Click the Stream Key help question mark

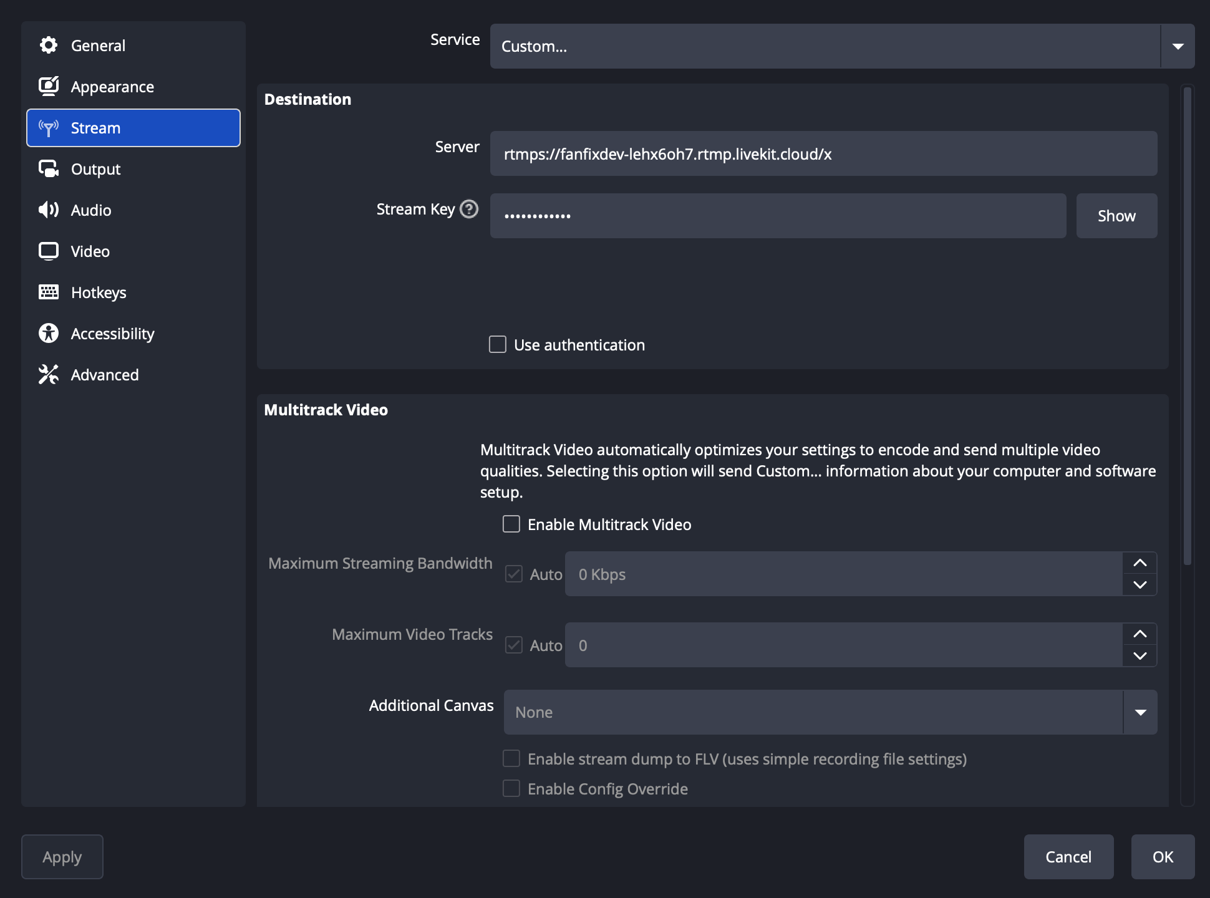(469, 209)
